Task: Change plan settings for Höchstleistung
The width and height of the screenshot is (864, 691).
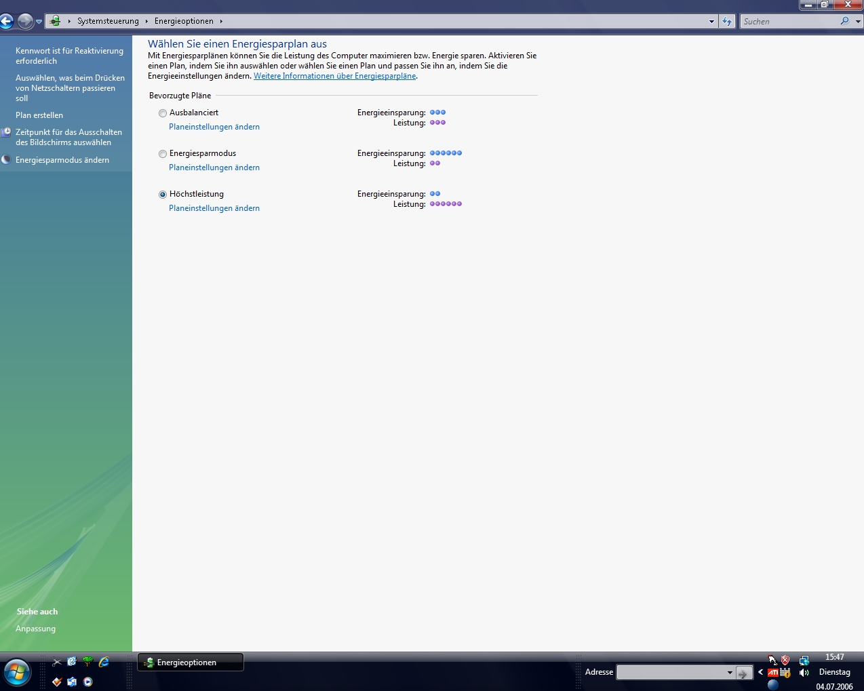Action: (214, 208)
